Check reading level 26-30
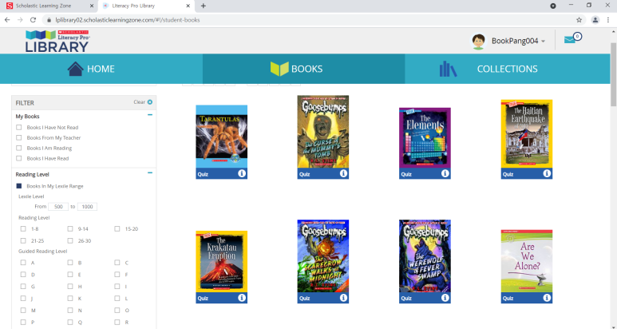 pos(70,240)
